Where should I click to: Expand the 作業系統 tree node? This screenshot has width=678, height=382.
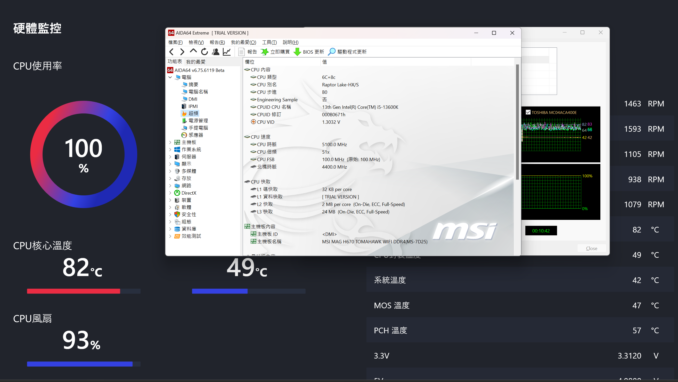tap(170, 150)
